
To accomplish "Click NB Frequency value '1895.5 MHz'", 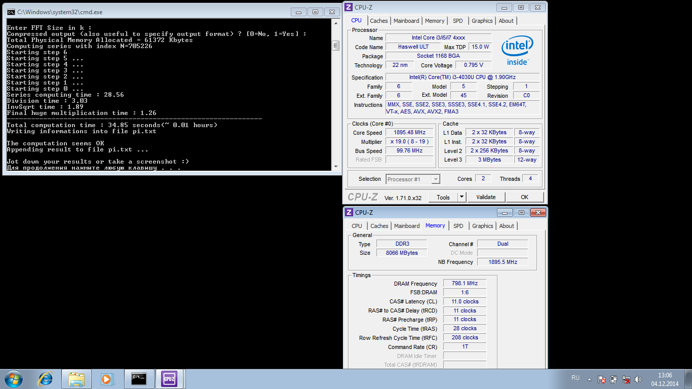I will tap(503, 262).
